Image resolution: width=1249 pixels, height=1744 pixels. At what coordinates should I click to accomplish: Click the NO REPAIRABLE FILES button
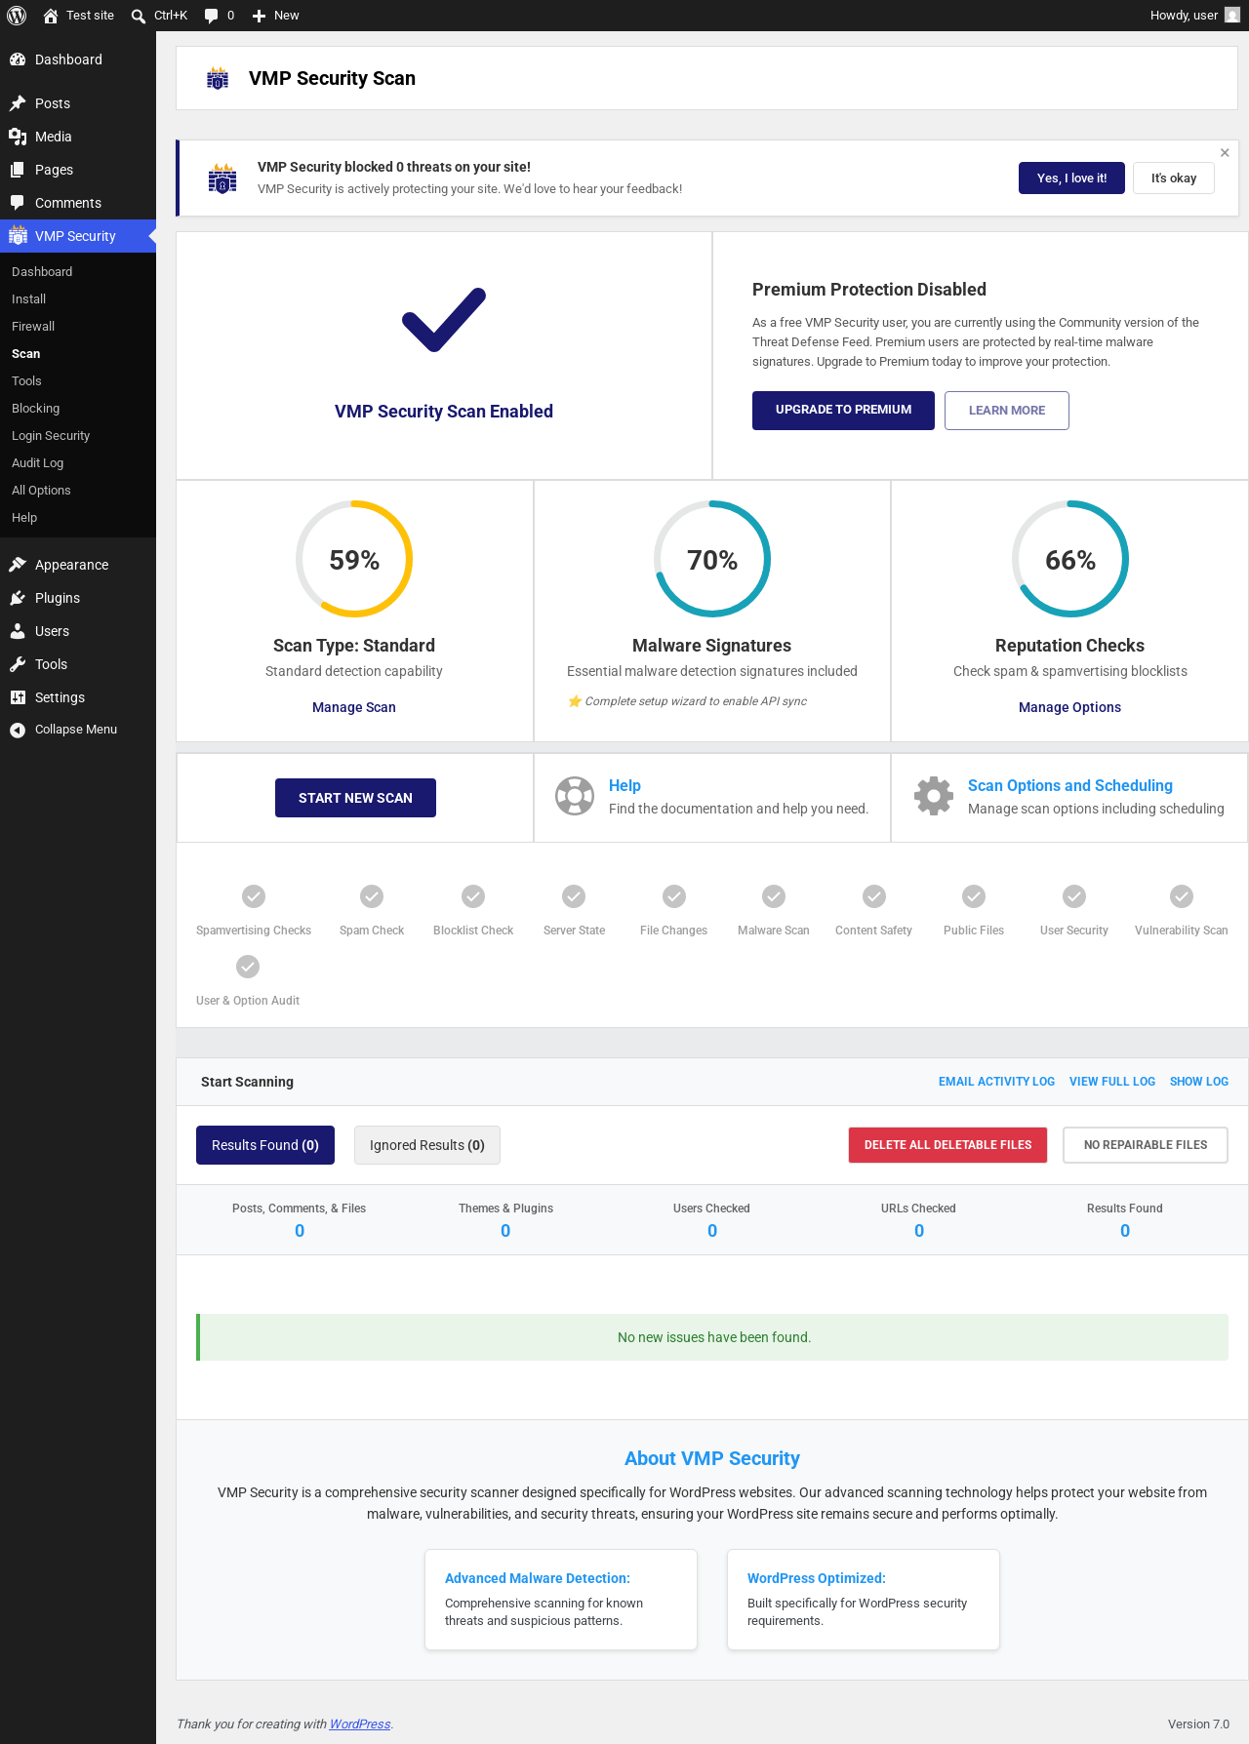[1146, 1145]
